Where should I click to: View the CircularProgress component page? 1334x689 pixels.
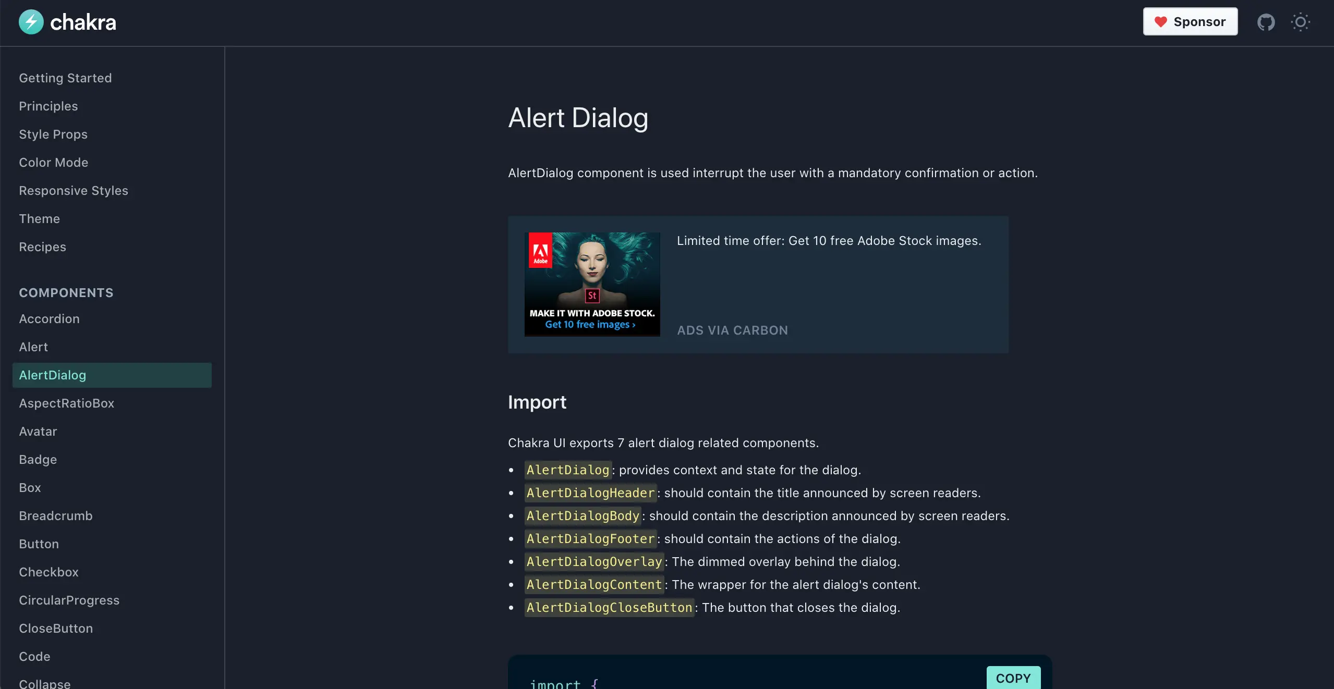coord(69,600)
